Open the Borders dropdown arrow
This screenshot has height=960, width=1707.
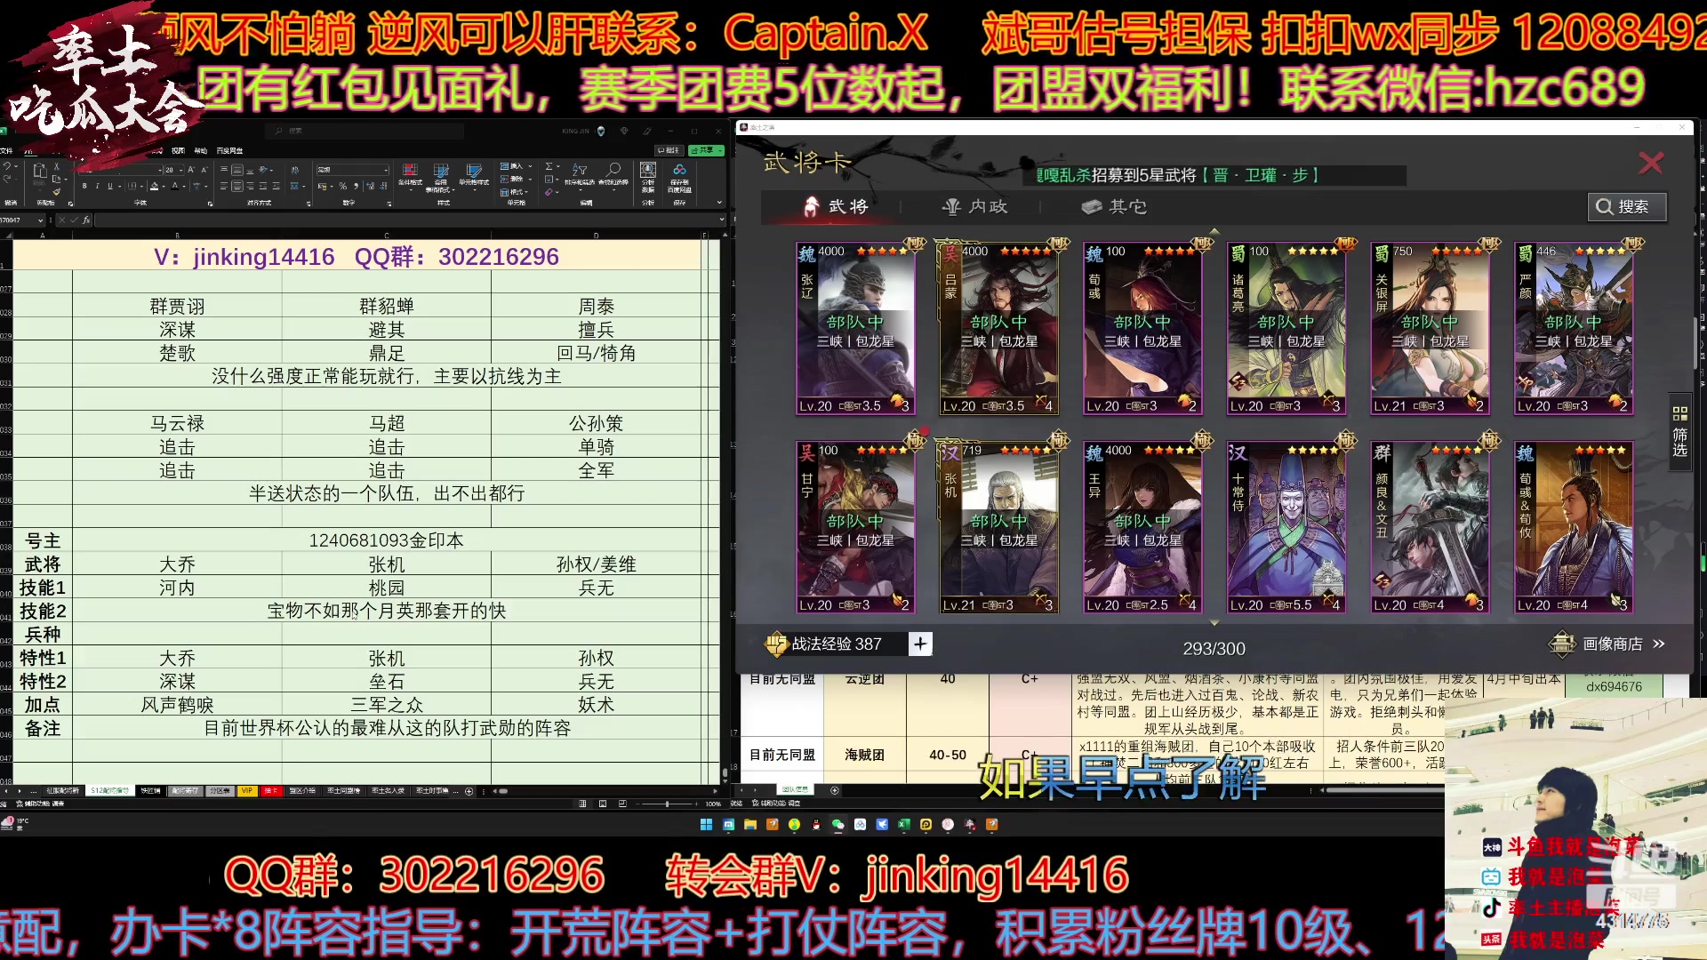pyautogui.click(x=142, y=186)
